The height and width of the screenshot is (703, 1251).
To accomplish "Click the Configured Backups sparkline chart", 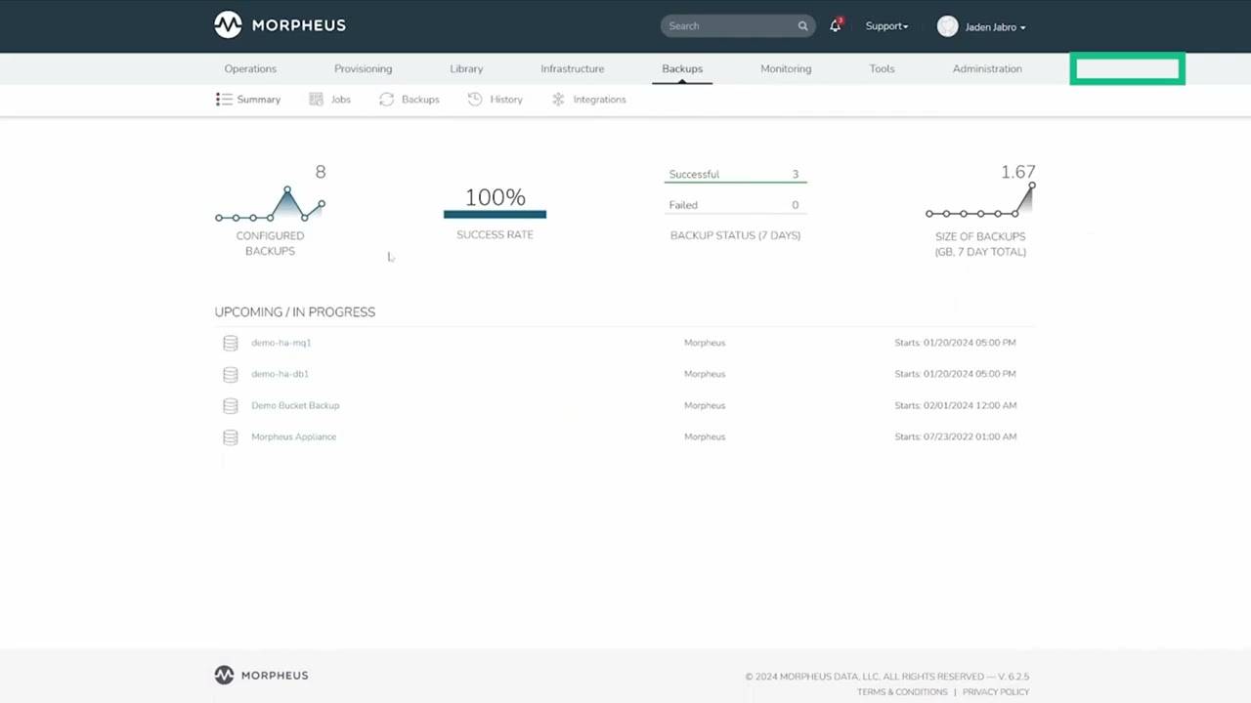I will point(270,204).
